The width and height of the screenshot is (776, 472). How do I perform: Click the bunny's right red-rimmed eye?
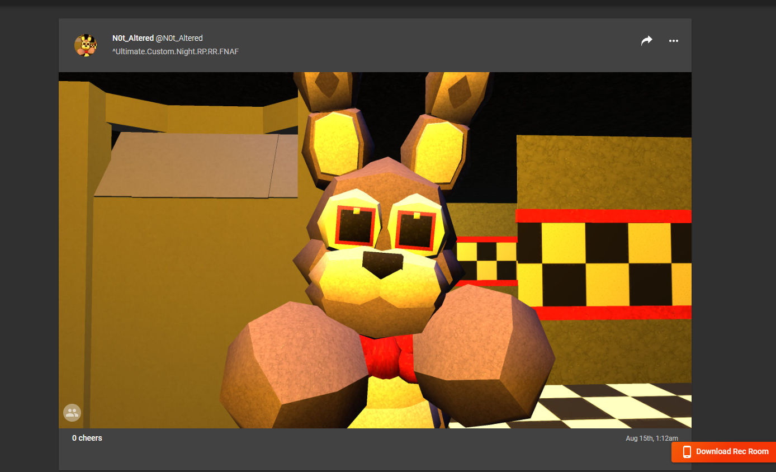(x=415, y=229)
